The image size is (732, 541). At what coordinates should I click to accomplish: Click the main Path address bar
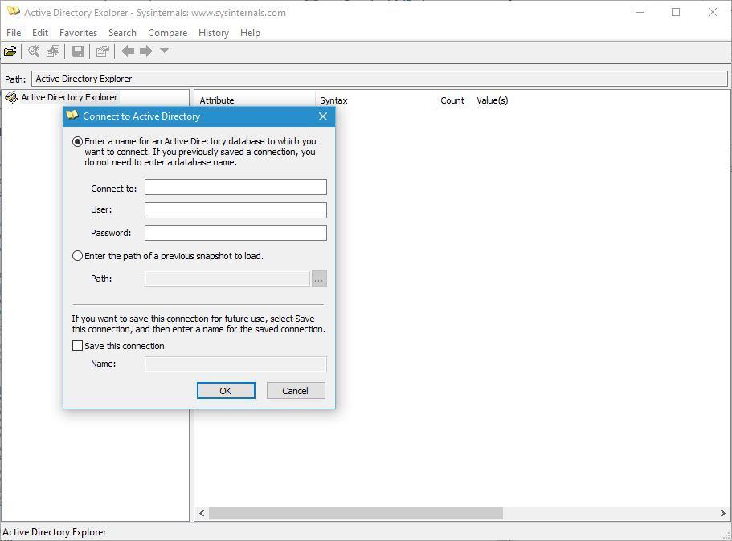tap(379, 79)
